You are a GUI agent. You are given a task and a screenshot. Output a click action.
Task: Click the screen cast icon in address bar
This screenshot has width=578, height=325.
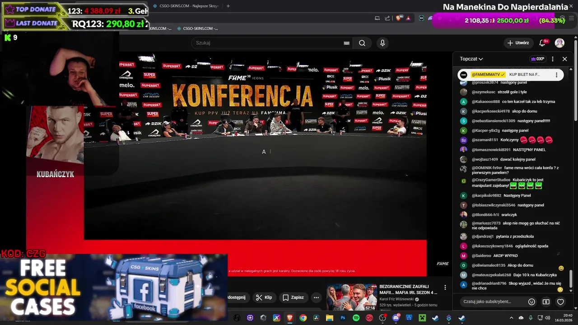click(x=377, y=18)
